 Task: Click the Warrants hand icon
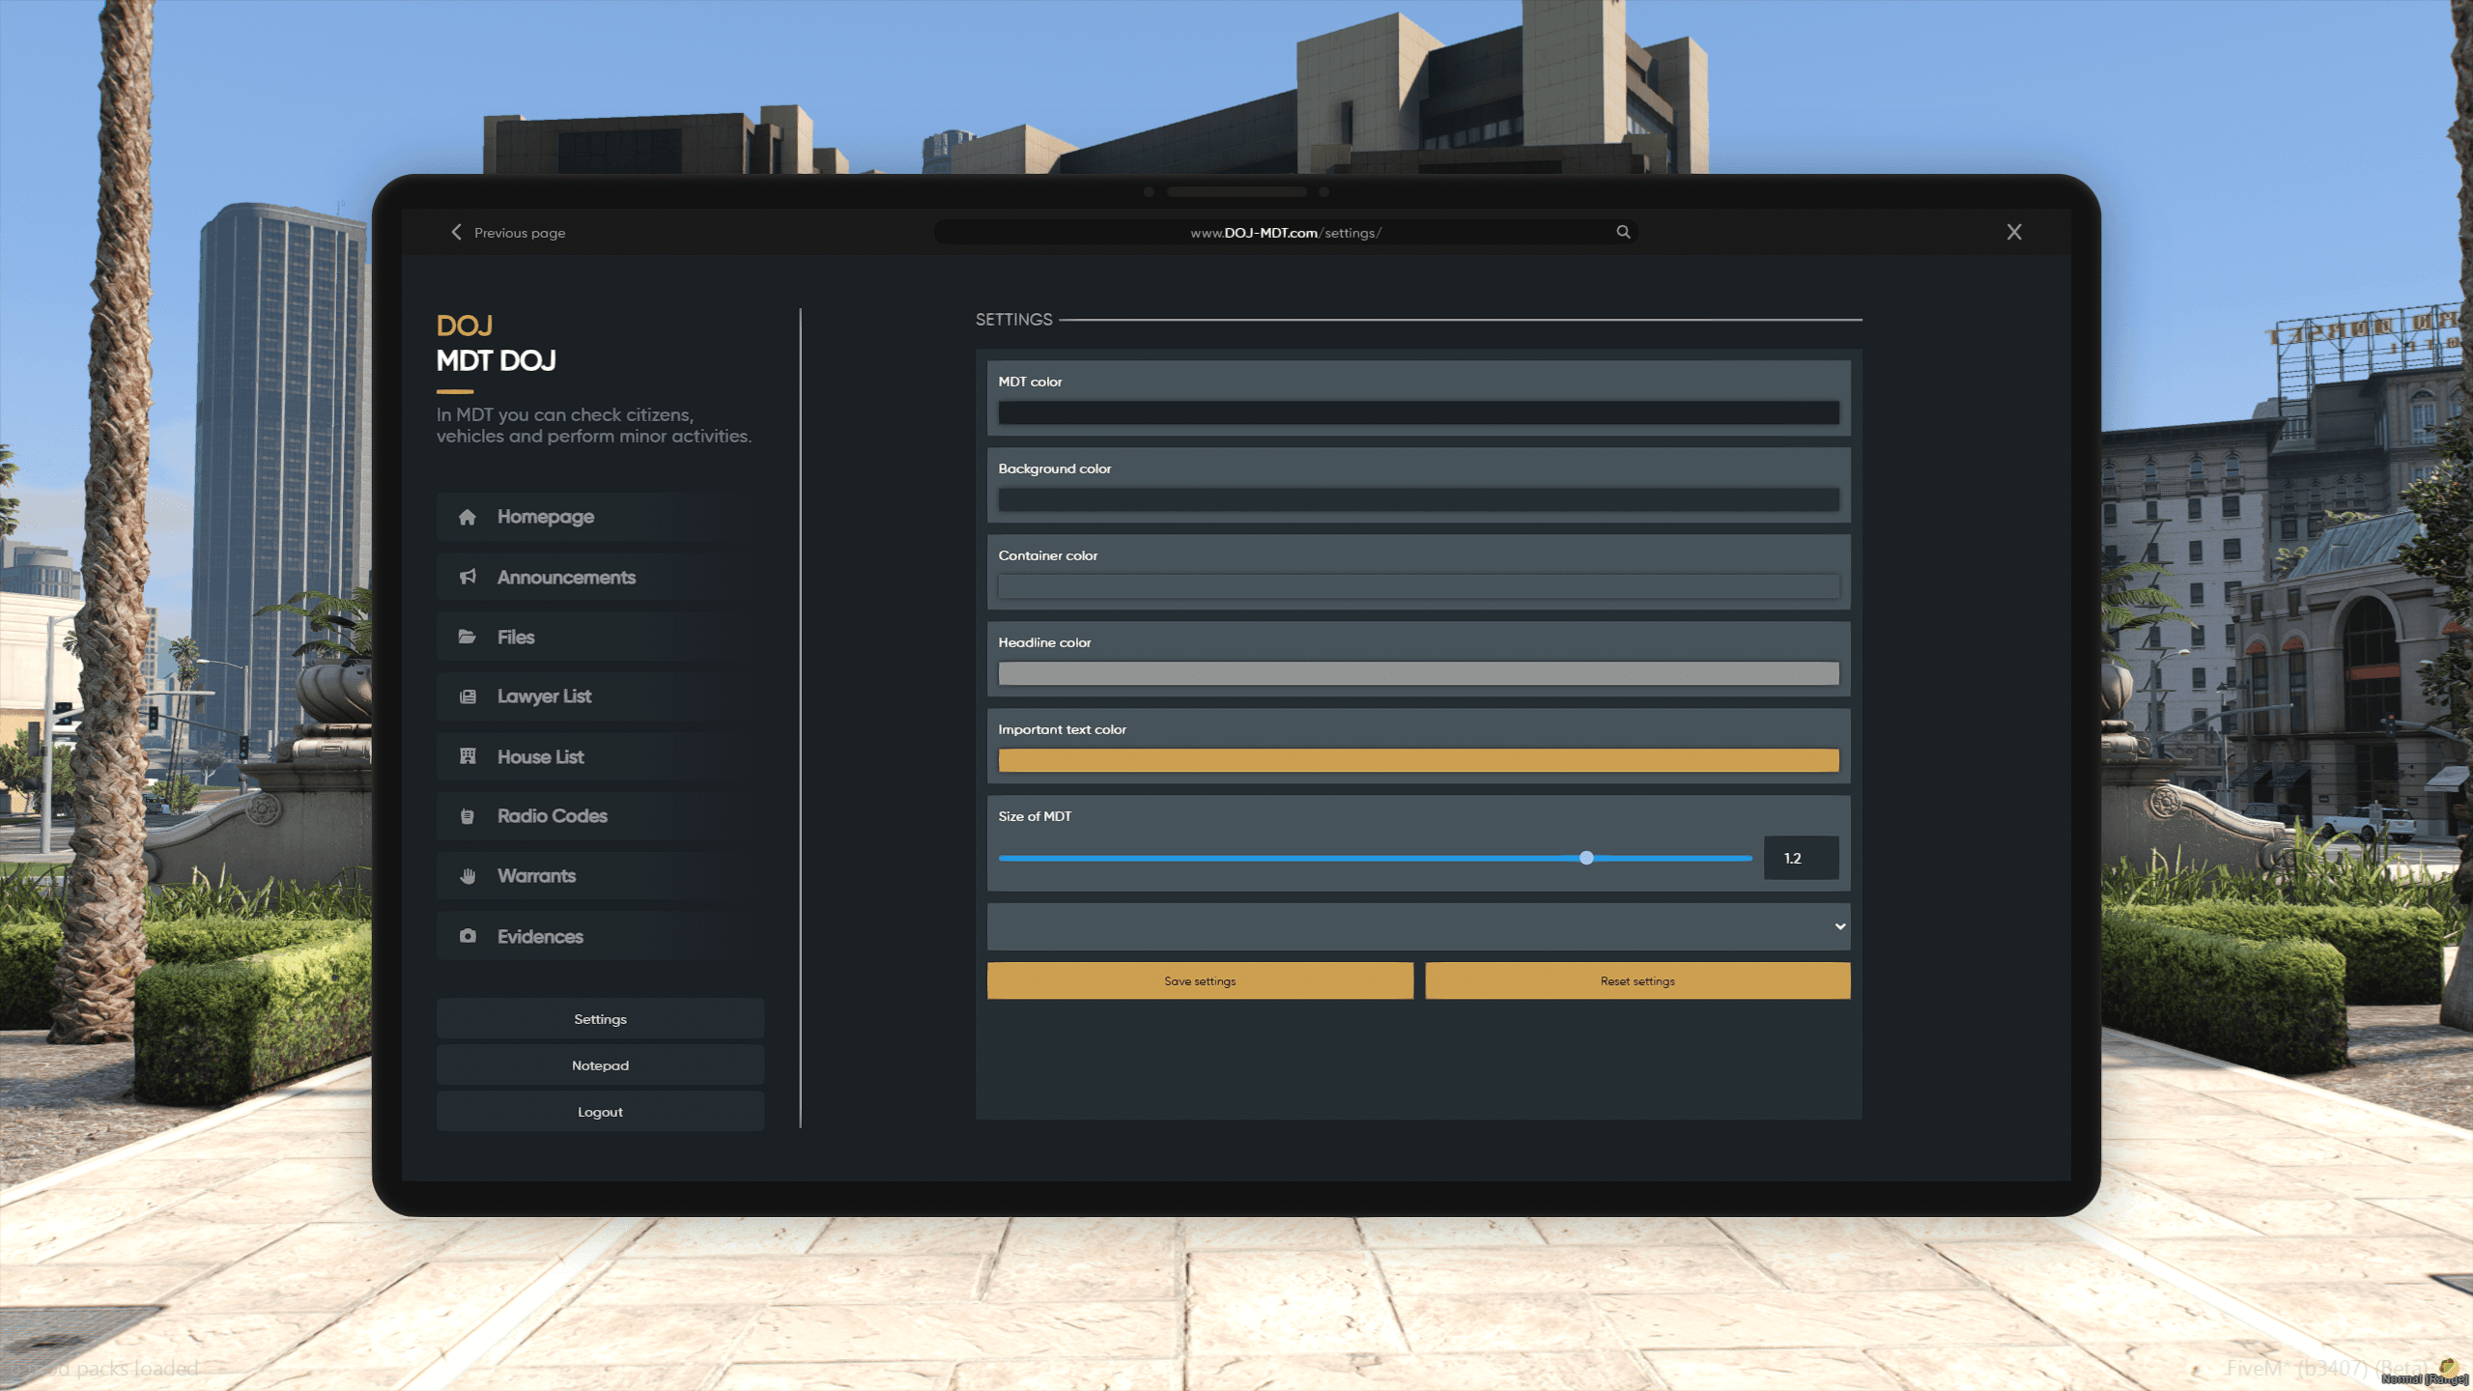pos(468,876)
